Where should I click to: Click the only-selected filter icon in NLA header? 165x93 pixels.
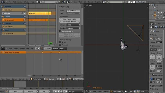point(36,49)
